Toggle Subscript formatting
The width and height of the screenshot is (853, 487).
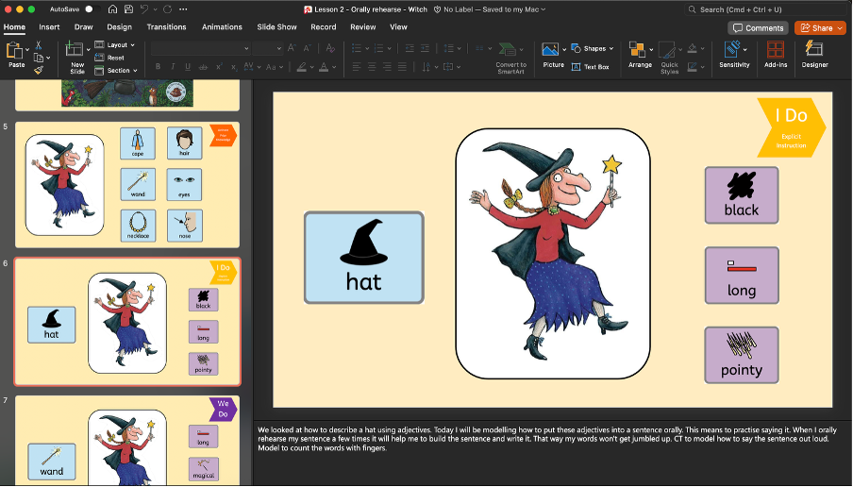click(x=233, y=67)
